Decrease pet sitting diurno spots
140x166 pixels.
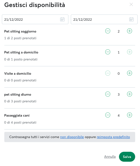click(x=108, y=94)
